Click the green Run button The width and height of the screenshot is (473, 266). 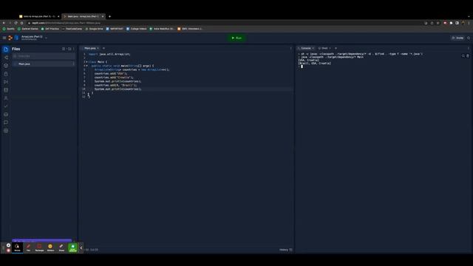[x=236, y=38]
